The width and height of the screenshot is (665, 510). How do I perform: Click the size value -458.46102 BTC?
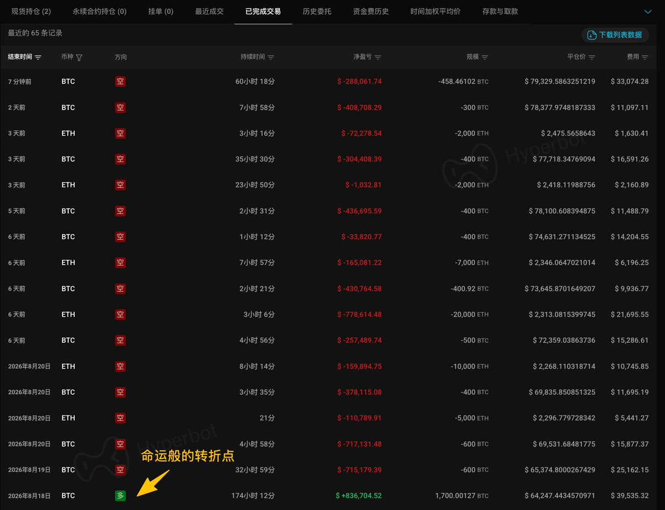[464, 81]
